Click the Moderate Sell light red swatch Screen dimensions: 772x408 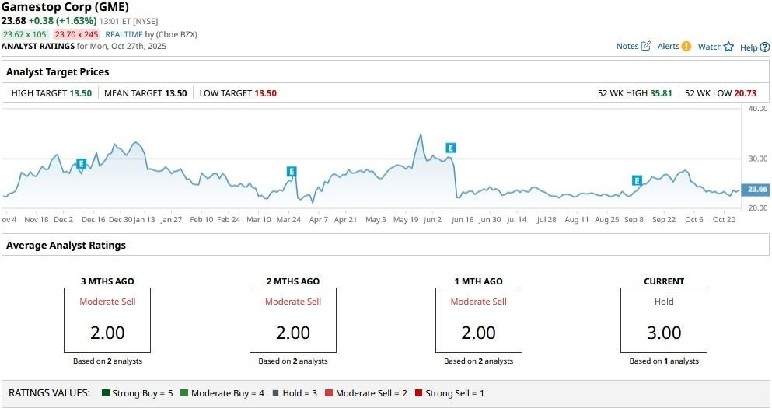coord(329,392)
